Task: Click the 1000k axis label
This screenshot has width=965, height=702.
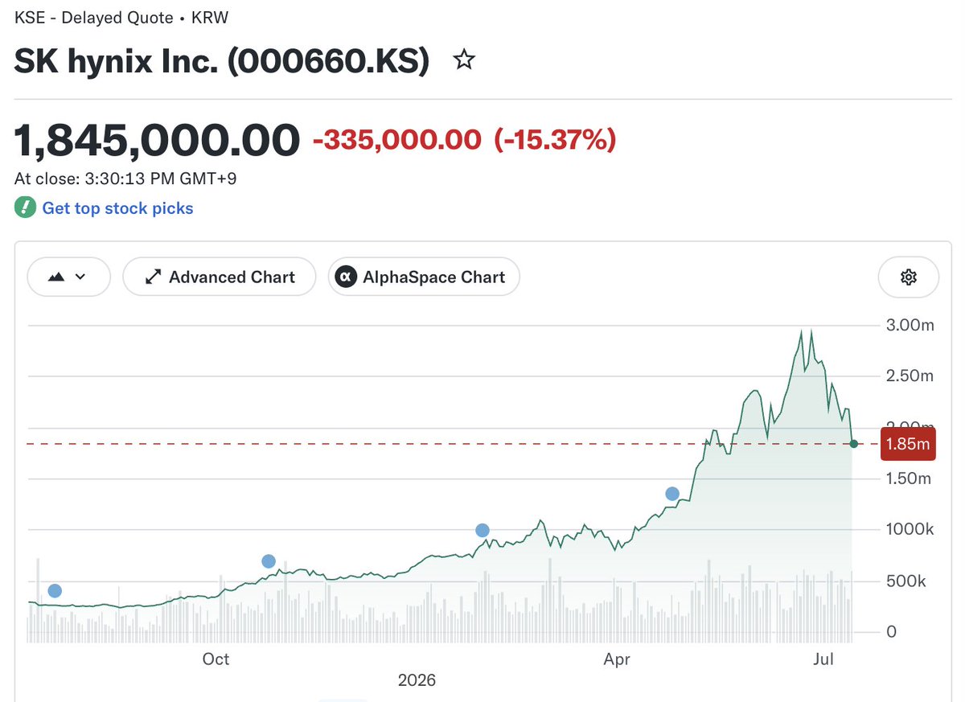Action: 910,530
